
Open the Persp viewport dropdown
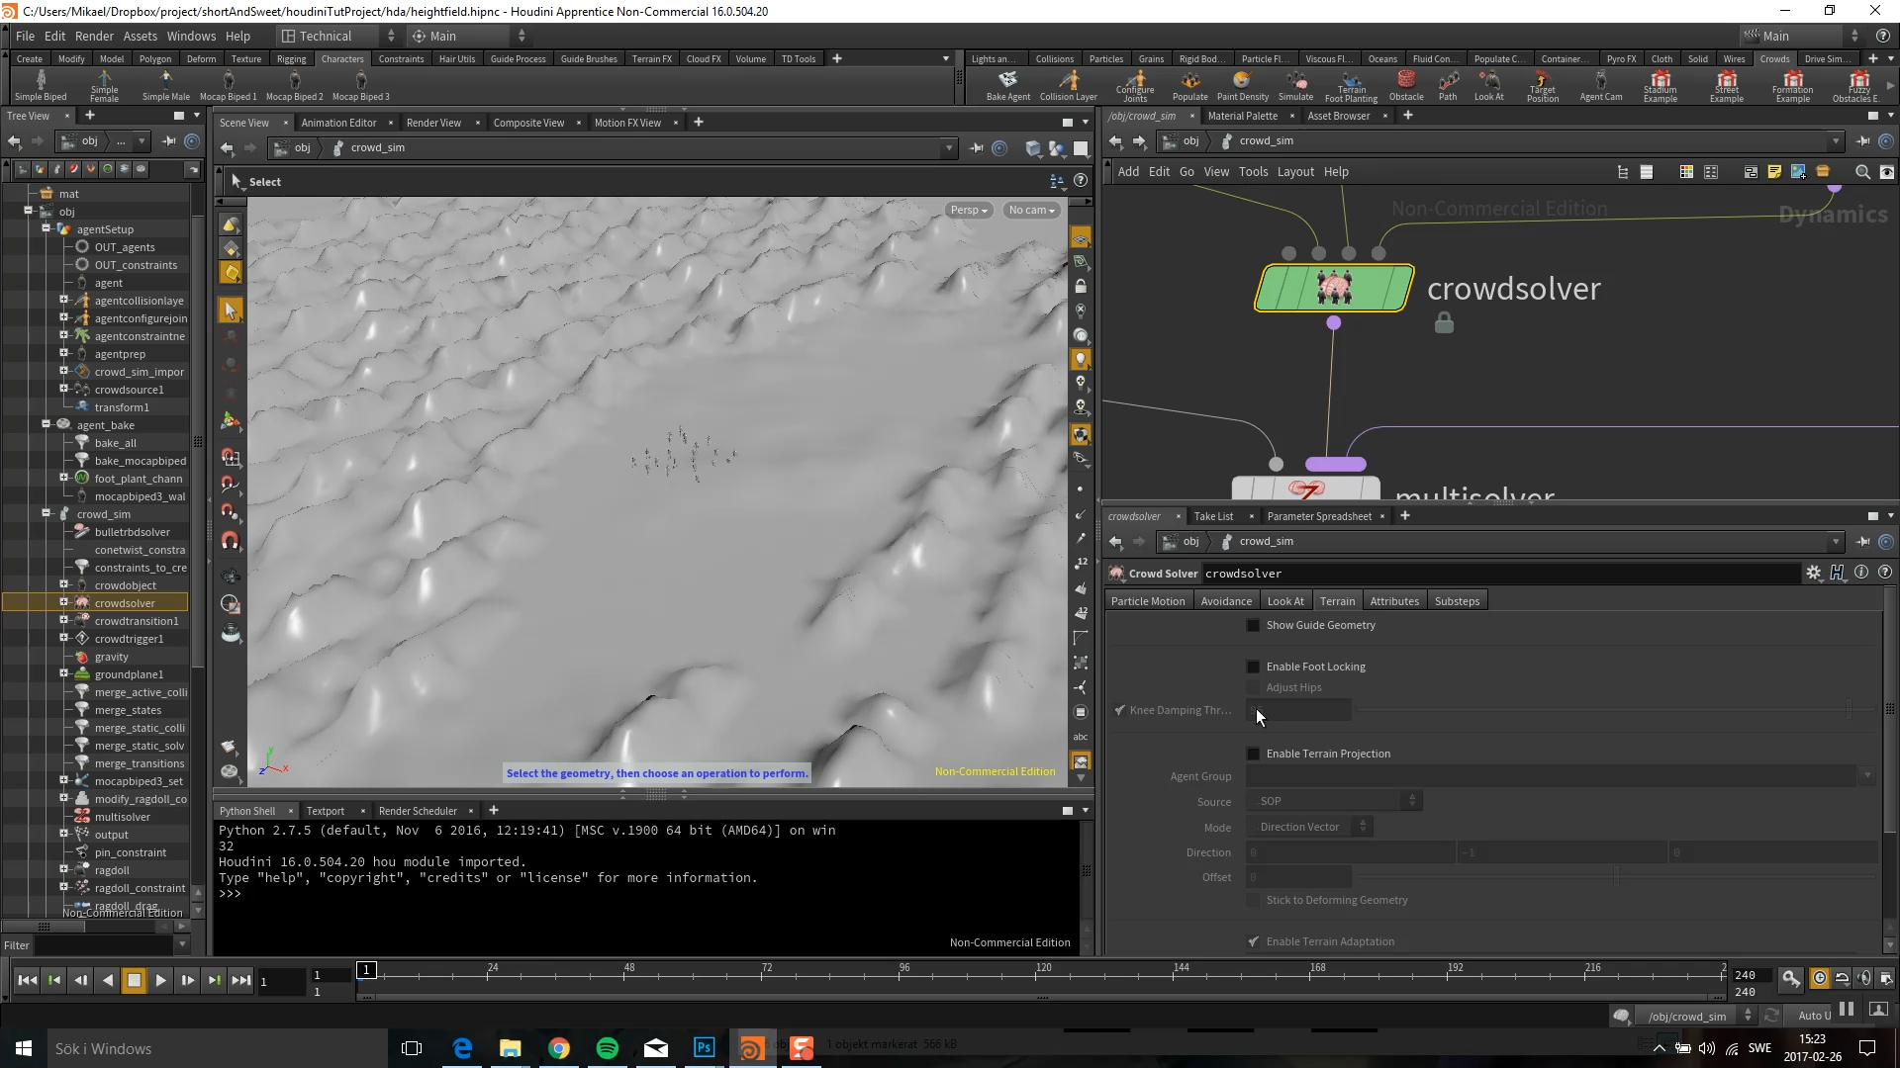(969, 211)
